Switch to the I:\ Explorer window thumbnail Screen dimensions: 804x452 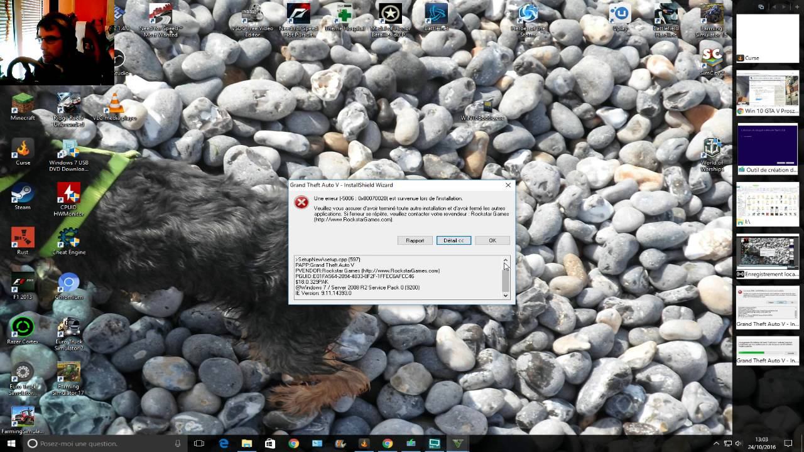(x=768, y=204)
